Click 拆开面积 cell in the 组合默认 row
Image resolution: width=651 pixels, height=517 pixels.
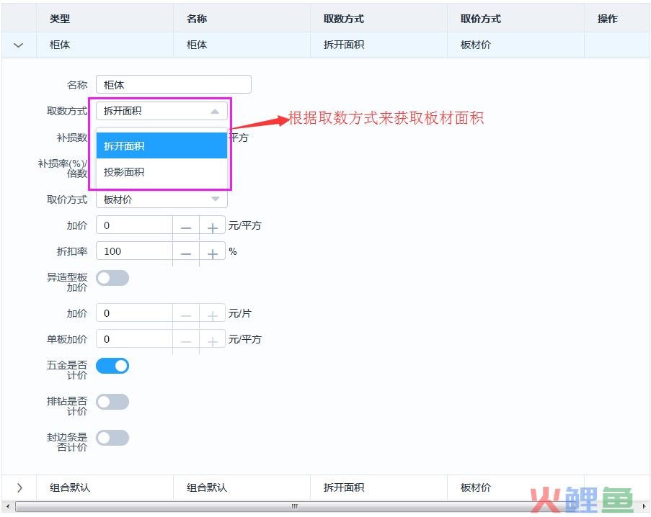[x=378, y=487]
